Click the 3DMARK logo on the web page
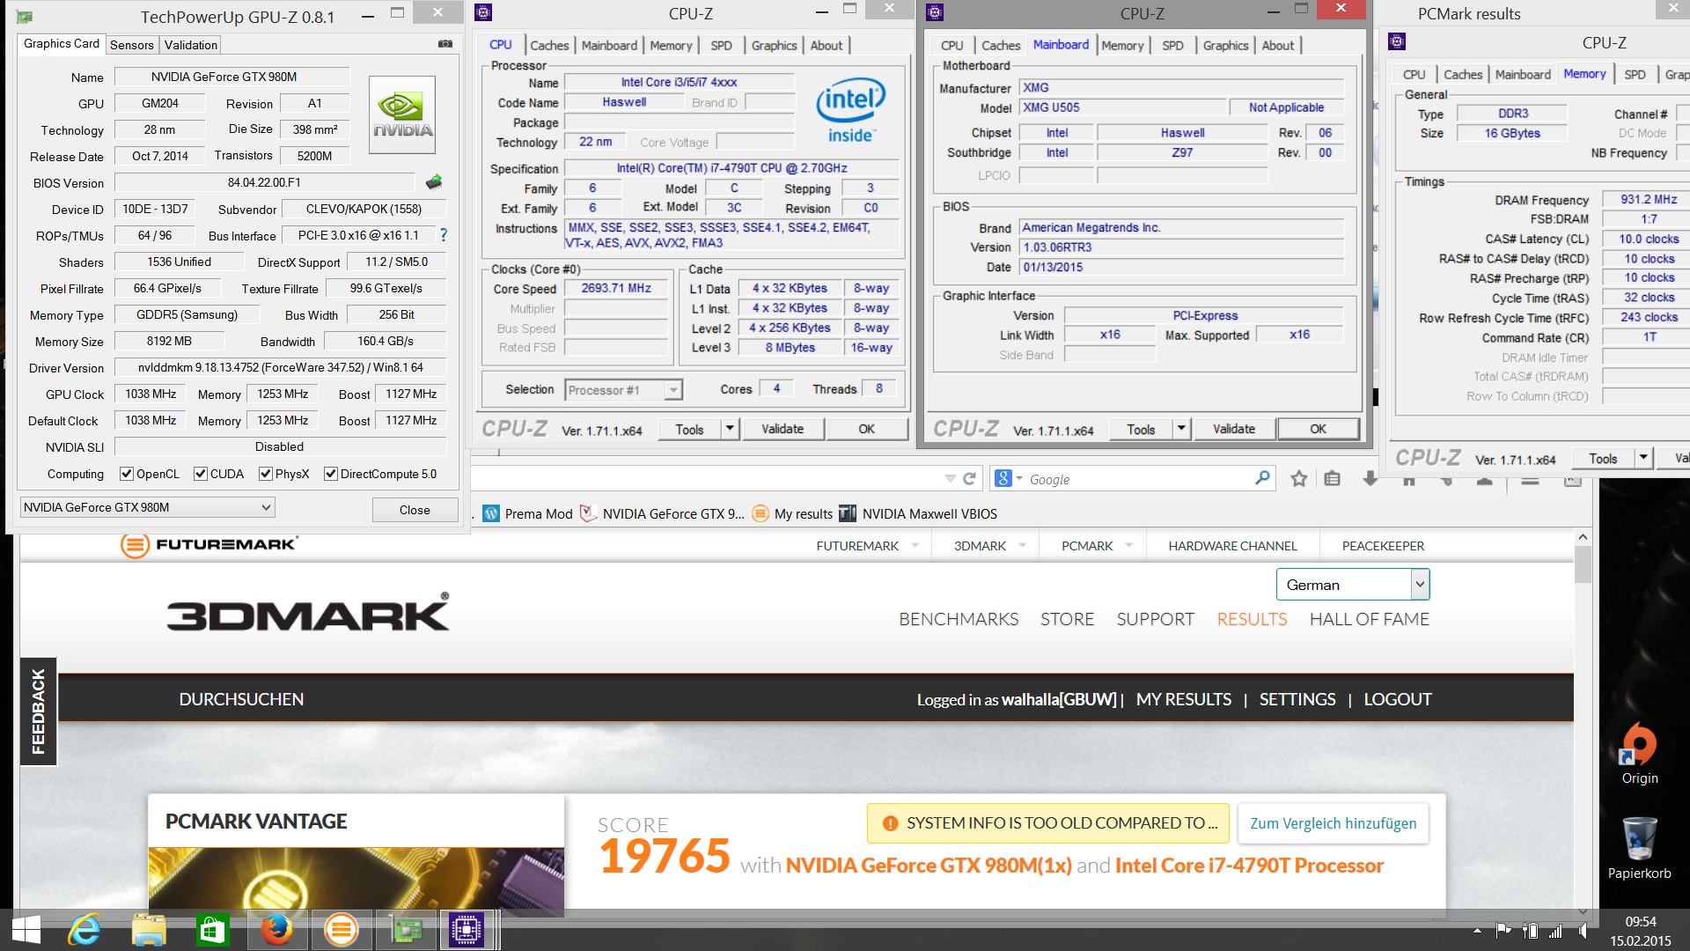This screenshot has width=1690, height=951. click(308, 613)
